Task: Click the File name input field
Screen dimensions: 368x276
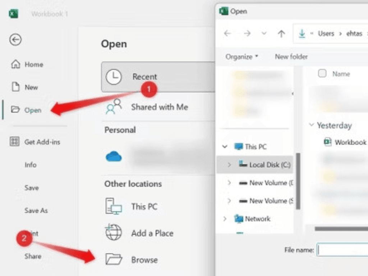Action: [342, 250]
